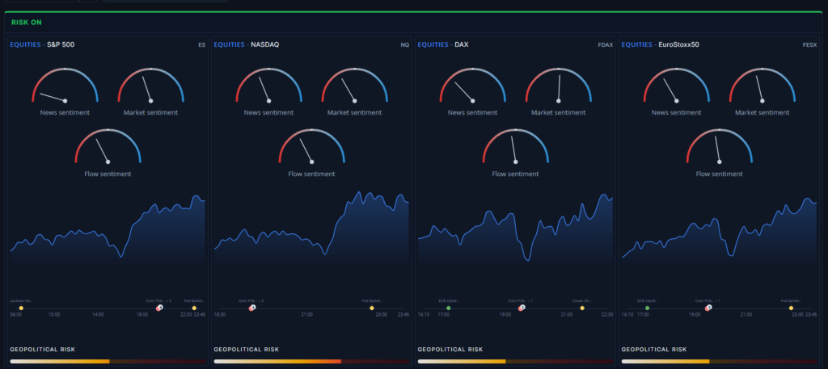Open the EQUITIES - DAX panel title
Viewport: 828px width, 369px height.
pyautogui.click(x=443, y=44)
